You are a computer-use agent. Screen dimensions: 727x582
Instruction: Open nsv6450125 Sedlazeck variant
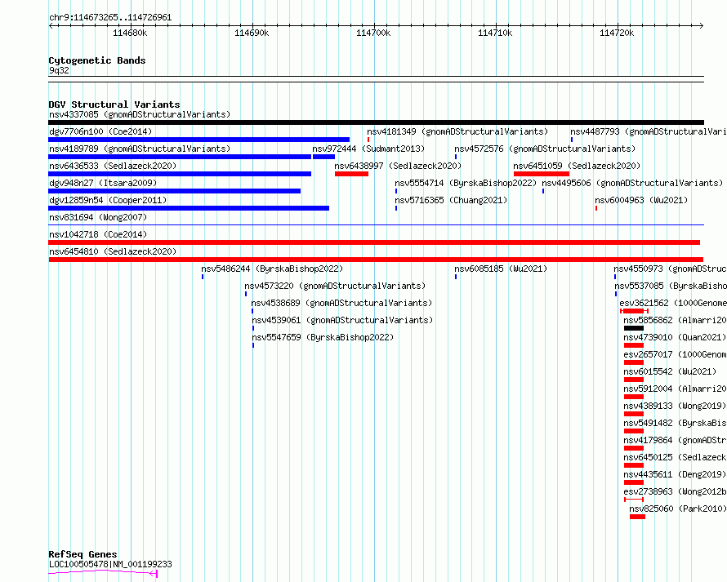click(x=675, y=457)
